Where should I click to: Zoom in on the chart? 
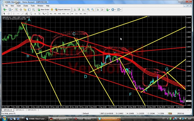(88, 10)
